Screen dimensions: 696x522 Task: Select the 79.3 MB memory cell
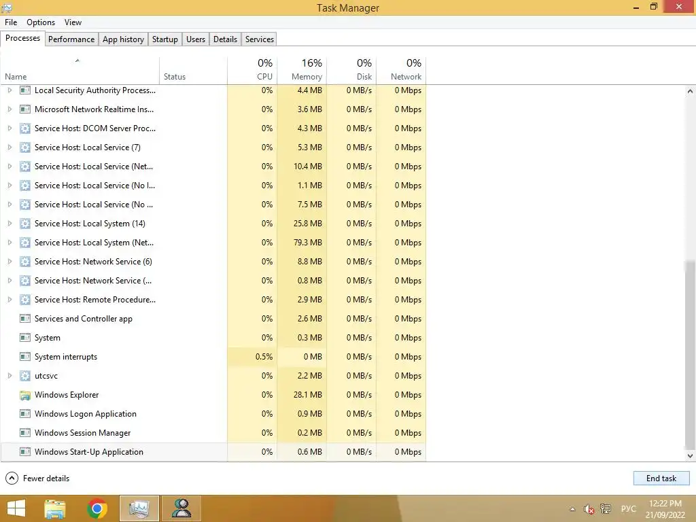302,243
